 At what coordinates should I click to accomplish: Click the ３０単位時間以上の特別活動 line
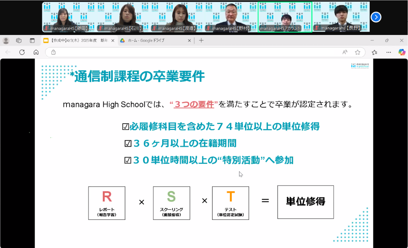(x=214, y=160)
